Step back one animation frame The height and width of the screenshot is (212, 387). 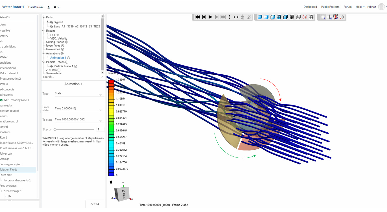204,17
